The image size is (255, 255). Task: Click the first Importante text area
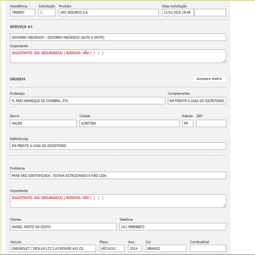click(x=118, y=56)
